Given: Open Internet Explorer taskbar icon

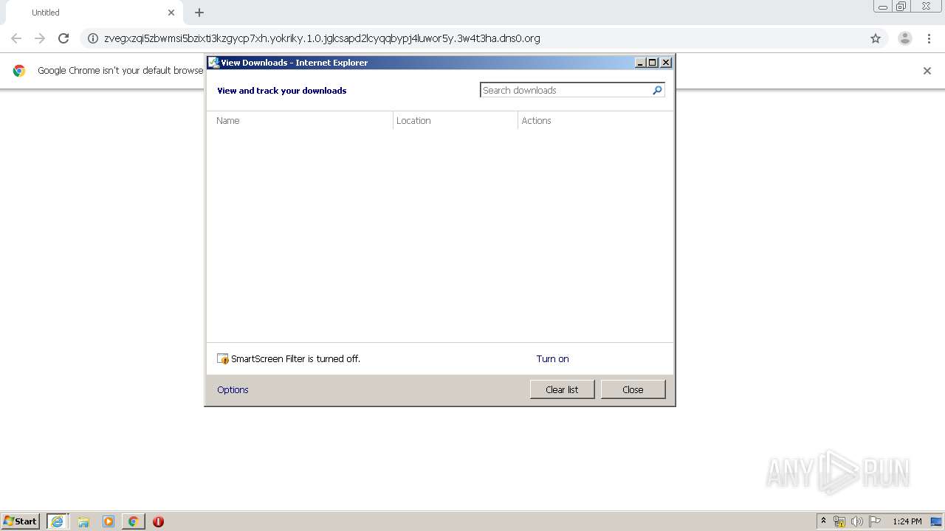Looking at the screenshot, I should tap(58, 521).
